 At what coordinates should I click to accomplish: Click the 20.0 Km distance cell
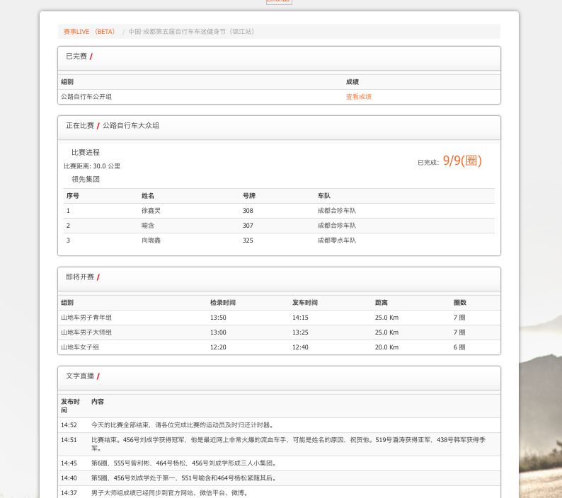tap(386, 347)
